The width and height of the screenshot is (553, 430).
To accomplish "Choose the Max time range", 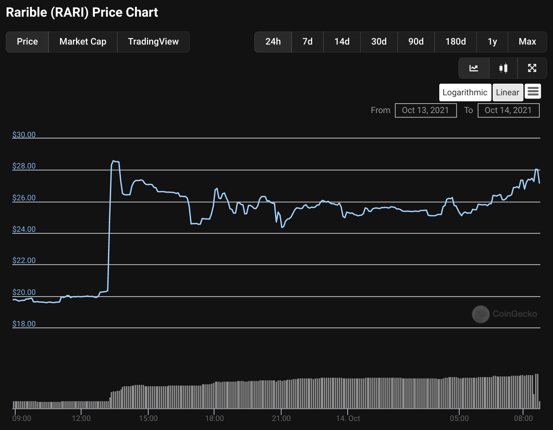I will click(527, 42).
